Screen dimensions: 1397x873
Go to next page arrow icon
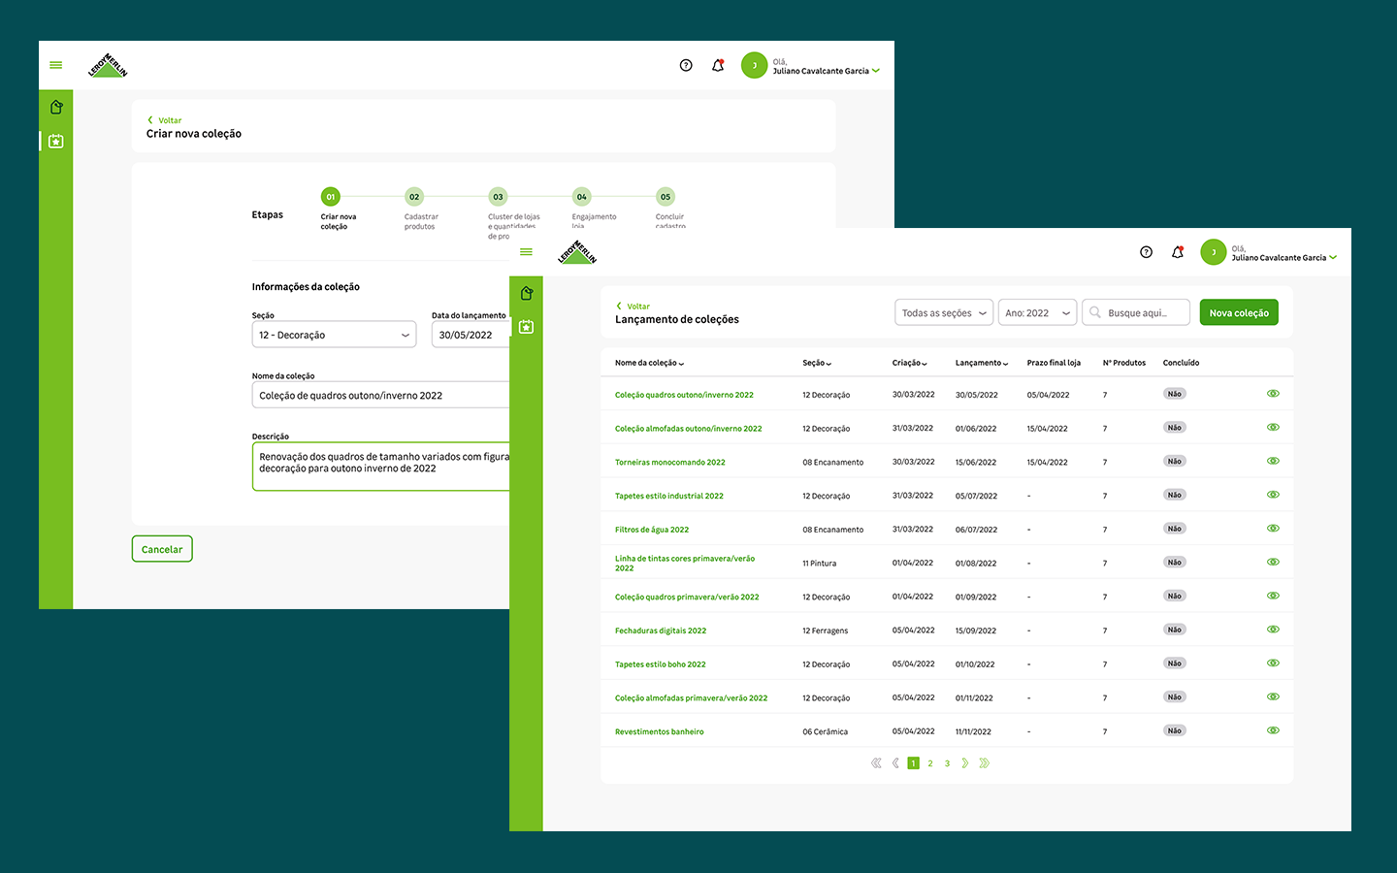pyautogui.click(x=964, y=763)
